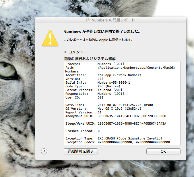The image size is (194, 177).
Task: Click text このレポートは自動的に Apple に送信されます。
Action: 98,40
